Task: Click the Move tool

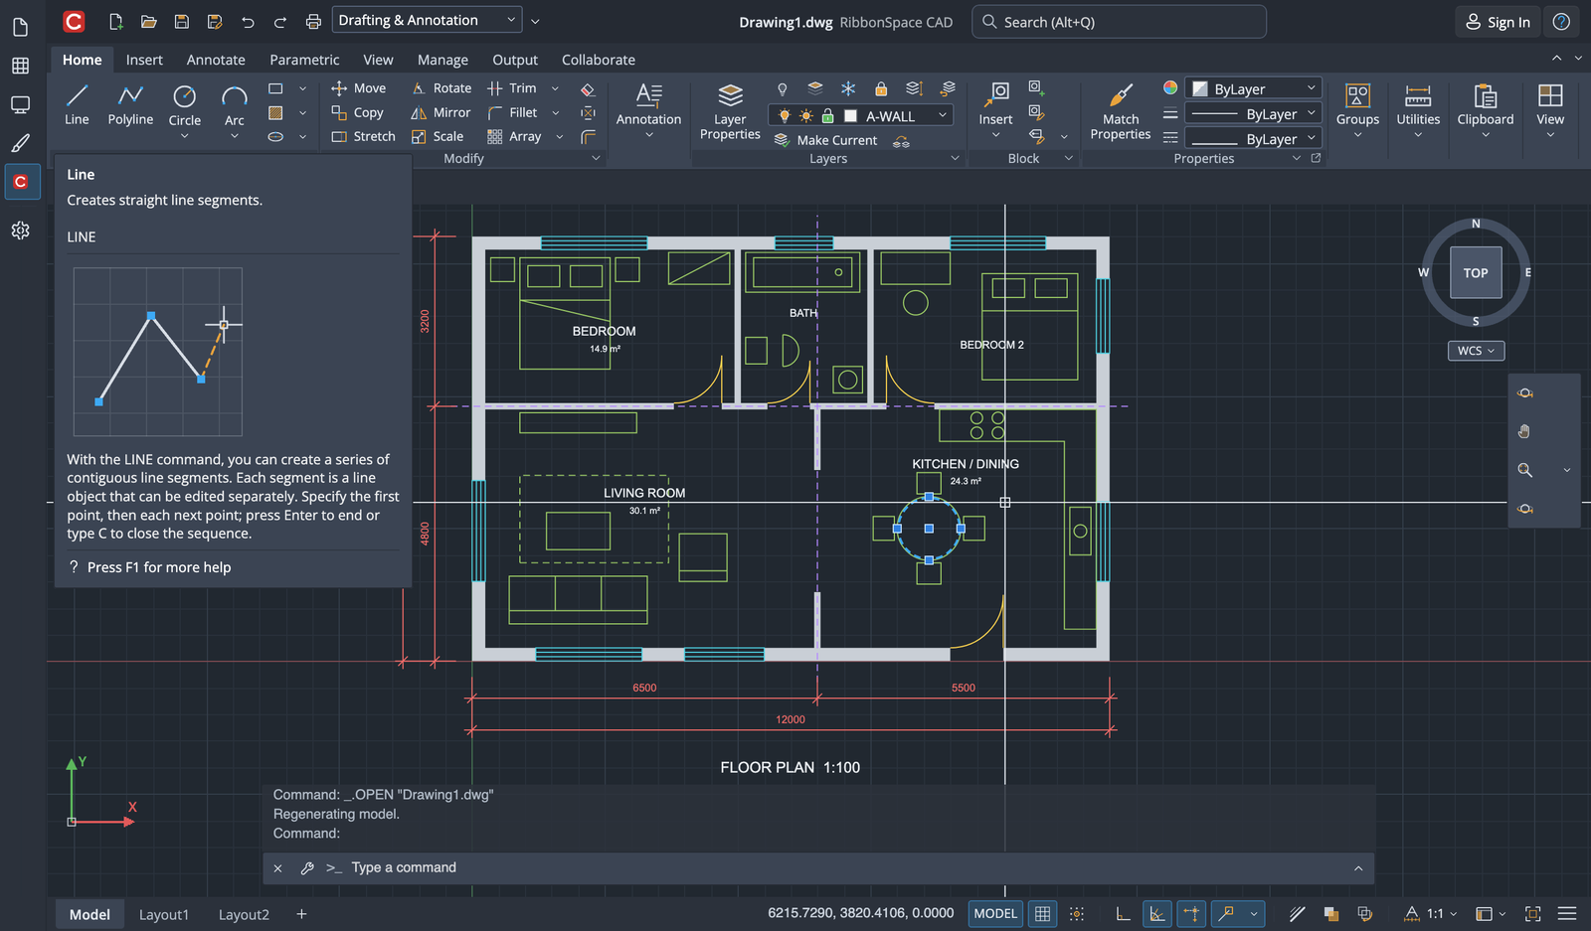Action: (x=358, y=88)
